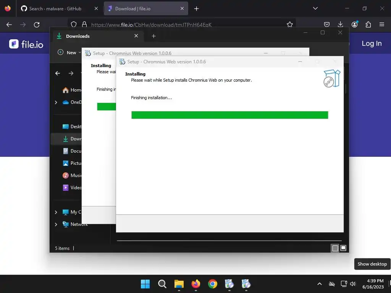391x293 pixels.
Task: Go forward in File Explorer
Action: coord(71,73)
